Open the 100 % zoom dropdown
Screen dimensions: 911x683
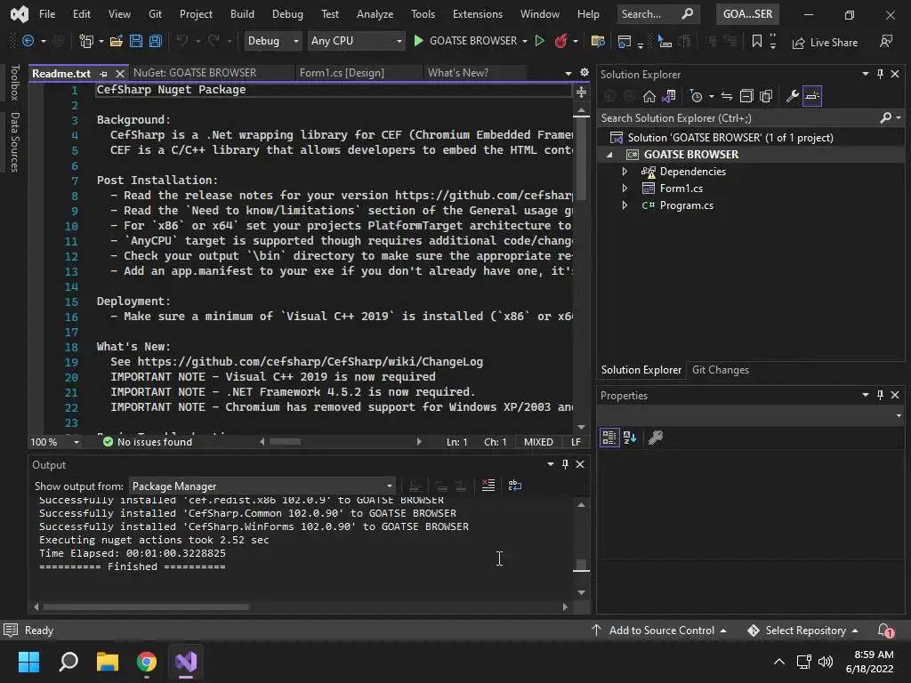55,442
